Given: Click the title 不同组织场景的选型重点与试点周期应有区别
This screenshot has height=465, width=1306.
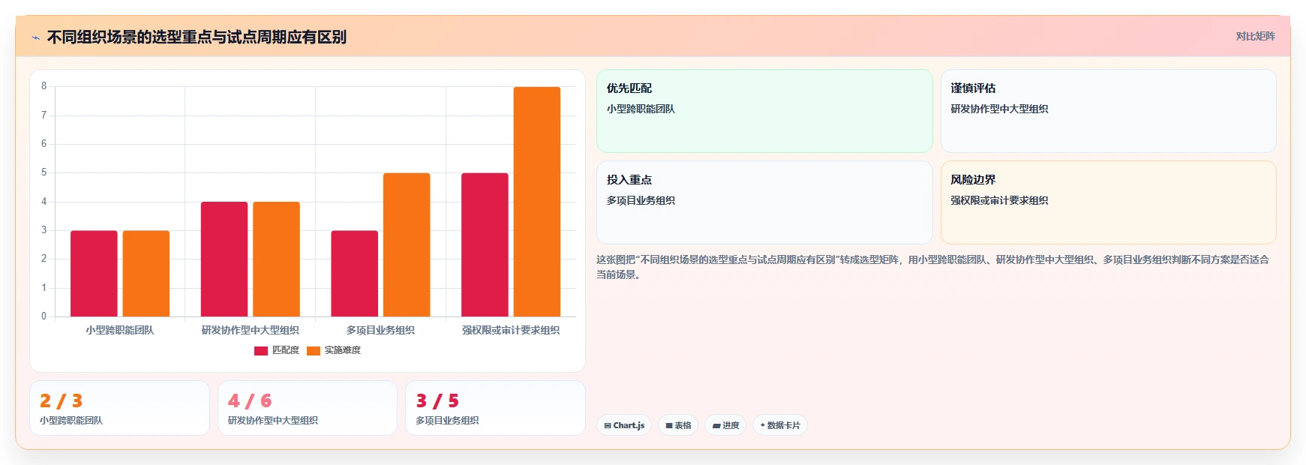Looking at the screenshot, I should pos(197,37).
